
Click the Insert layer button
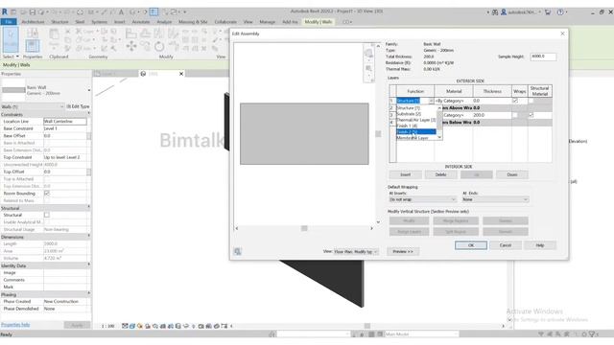(x=405, y=174)
